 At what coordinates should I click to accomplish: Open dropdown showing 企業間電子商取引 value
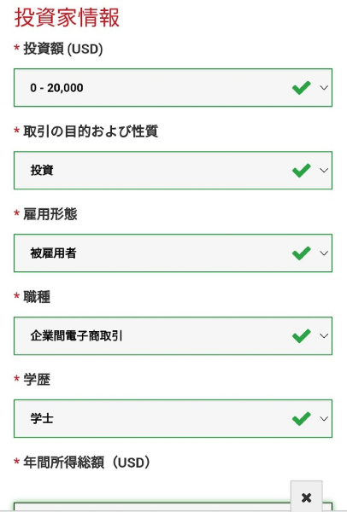point(173,336)
